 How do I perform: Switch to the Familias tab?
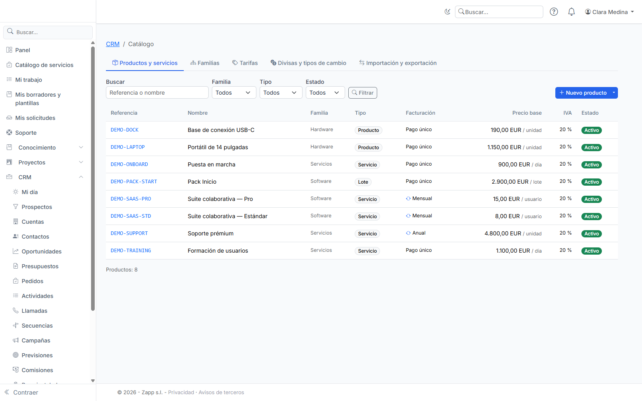[x=205, y=63]
